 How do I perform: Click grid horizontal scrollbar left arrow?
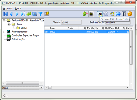coord(46,88)
